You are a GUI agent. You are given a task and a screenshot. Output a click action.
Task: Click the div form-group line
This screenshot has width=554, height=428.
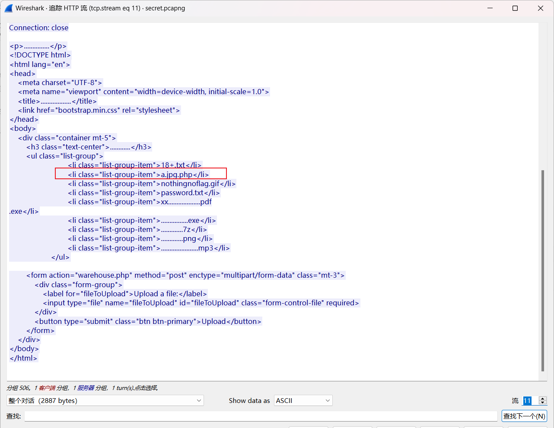[79, 285]
